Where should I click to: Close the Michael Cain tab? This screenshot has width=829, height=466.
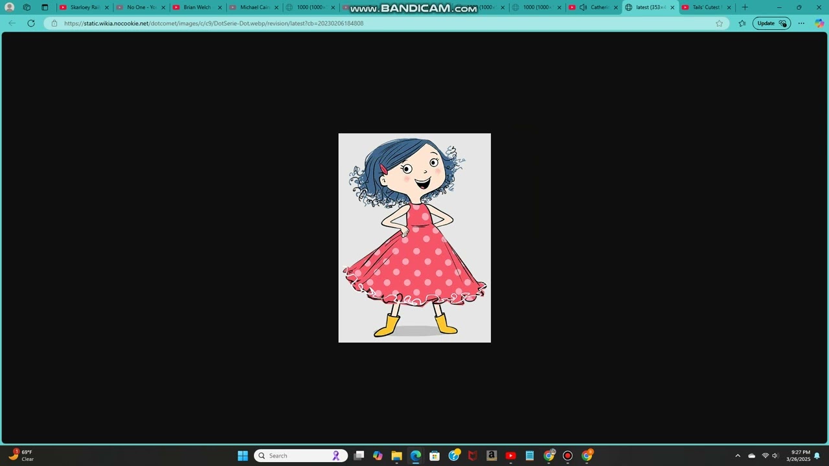pos(276,7)
